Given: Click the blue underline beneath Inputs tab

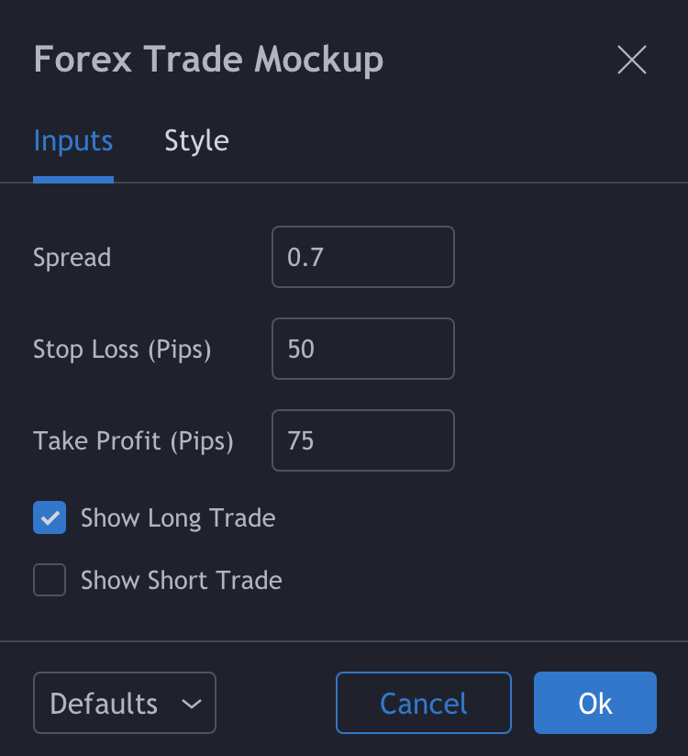Looking at the screenshot, I should (73, 180).
